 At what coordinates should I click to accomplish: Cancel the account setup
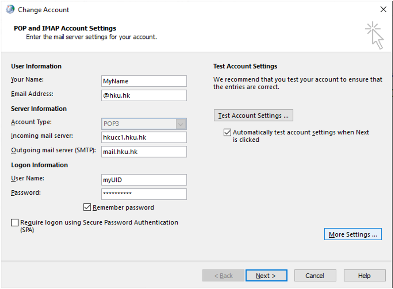[x=315, y=275]
